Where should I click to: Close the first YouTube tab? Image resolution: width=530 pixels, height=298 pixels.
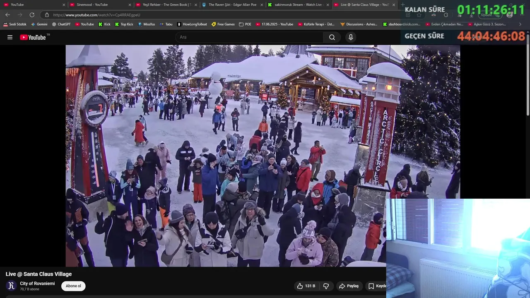(x=64, y=5)
